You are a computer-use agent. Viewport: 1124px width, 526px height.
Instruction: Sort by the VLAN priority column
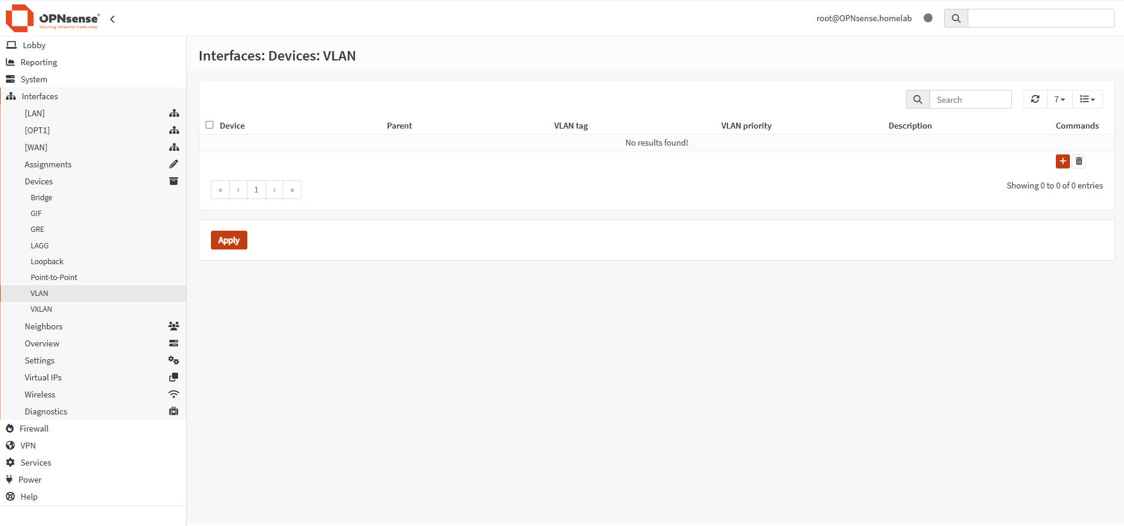click(746, 126)
